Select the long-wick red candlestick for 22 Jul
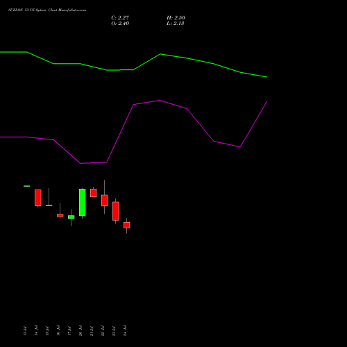 [104, 201]
